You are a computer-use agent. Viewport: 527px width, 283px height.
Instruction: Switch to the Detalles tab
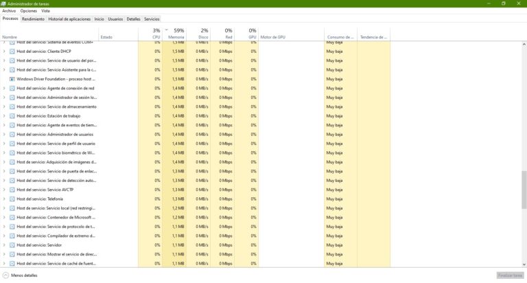pos(133,19)
